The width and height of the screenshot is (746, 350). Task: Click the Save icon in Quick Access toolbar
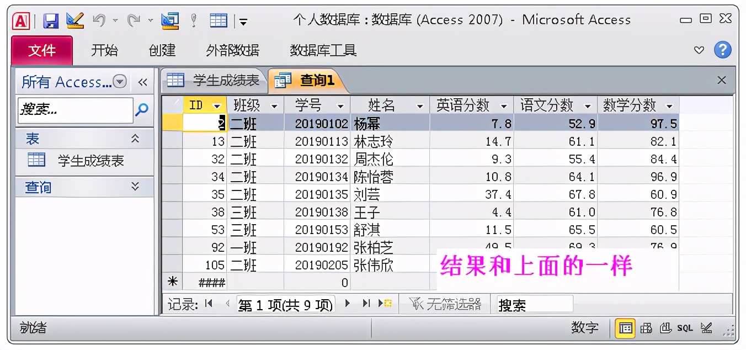[51, 19]
